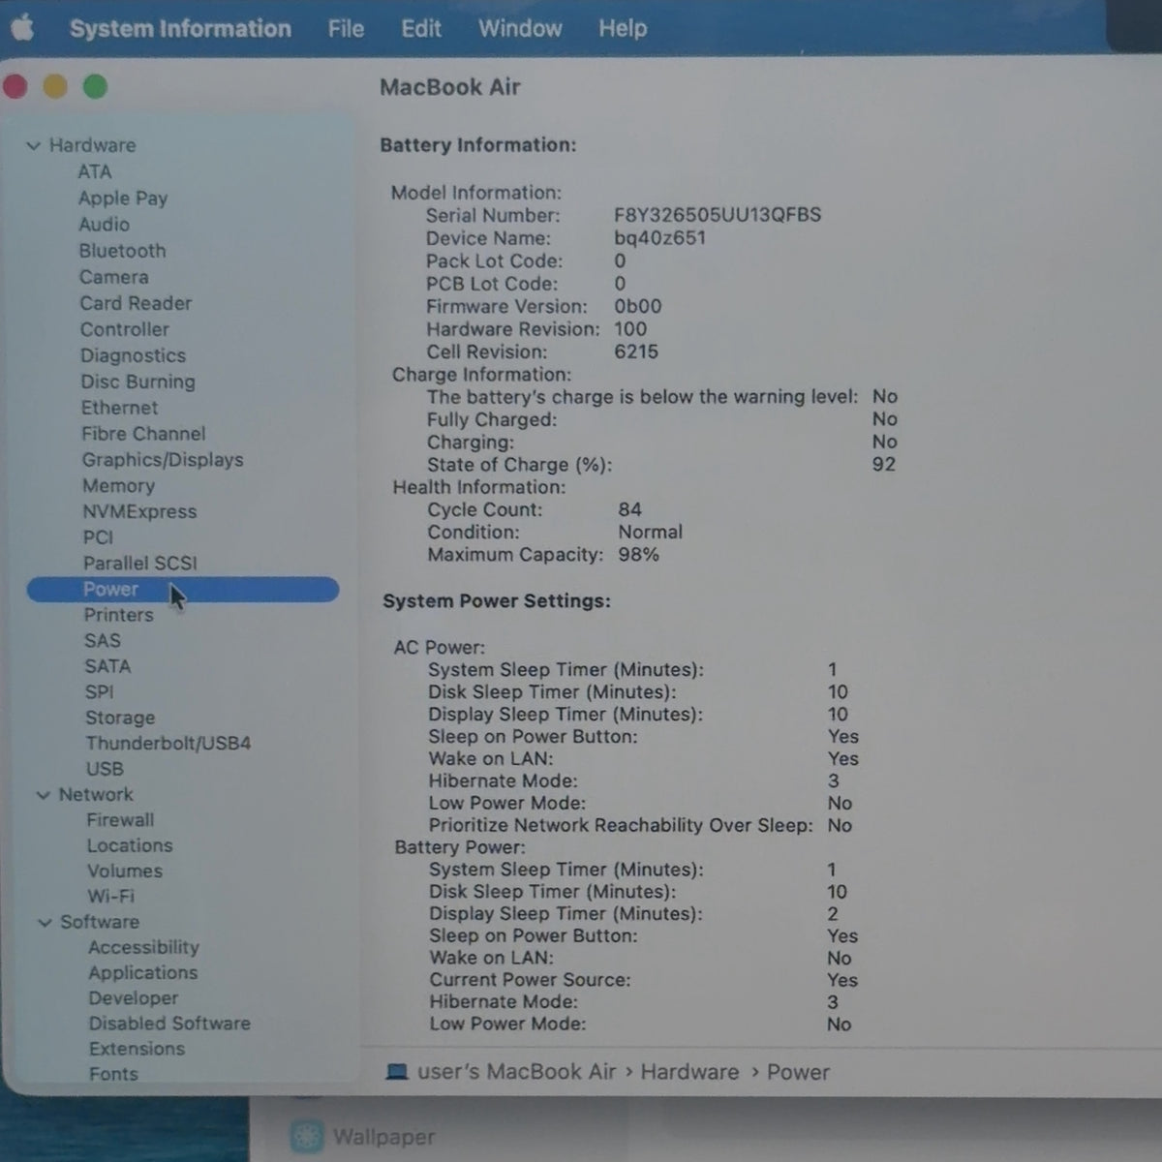Collapse the Software section chevron

(45, 923)
